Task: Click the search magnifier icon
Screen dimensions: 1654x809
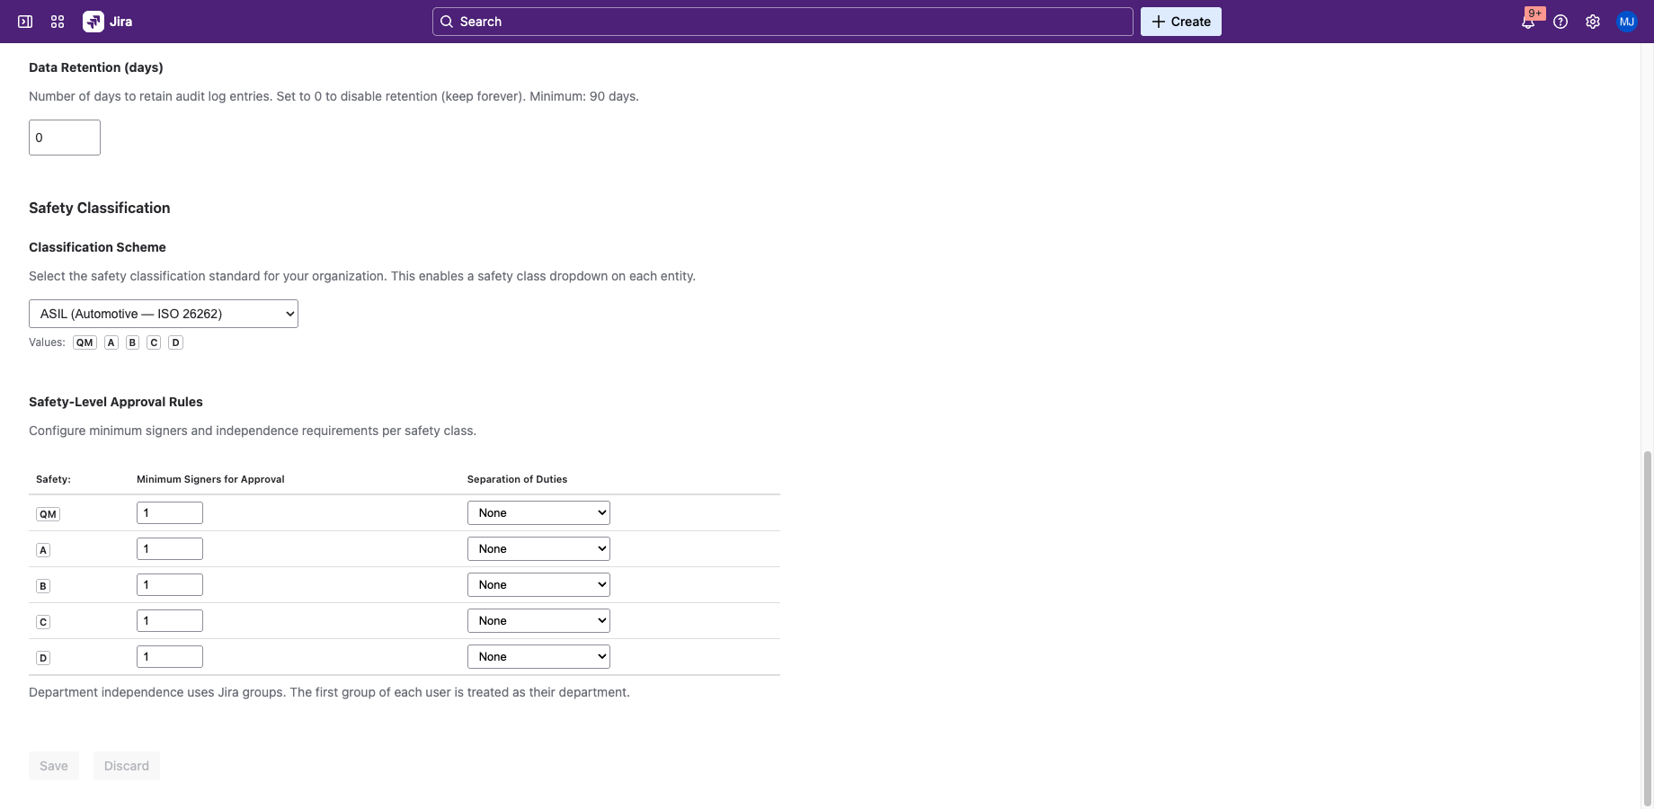Action: point(447,21)
